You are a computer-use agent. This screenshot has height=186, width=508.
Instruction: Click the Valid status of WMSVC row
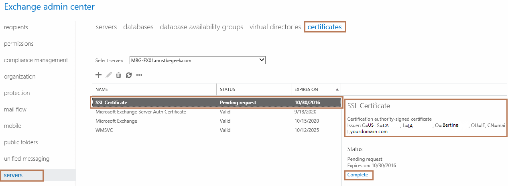click(x=225, y=130)
